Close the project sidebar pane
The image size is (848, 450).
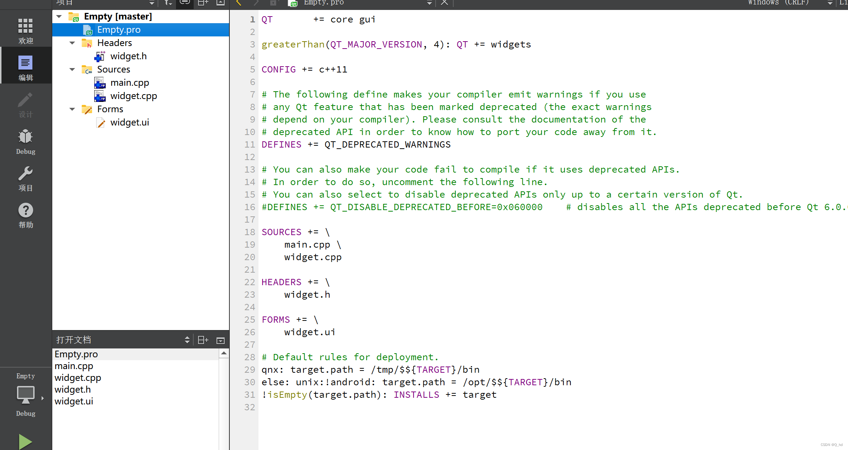tap(220, 3)
